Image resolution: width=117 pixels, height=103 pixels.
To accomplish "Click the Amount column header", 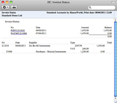I will tap(85, 27).
